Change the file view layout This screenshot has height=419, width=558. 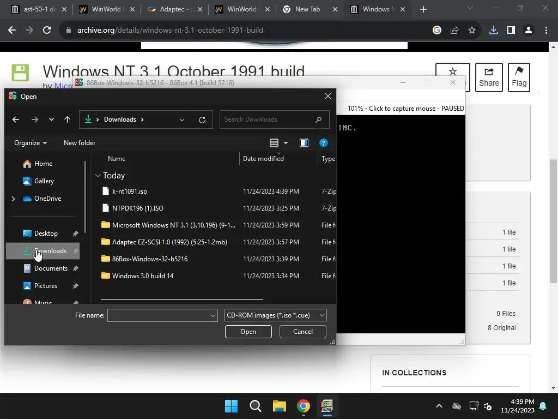pos(274,143)
